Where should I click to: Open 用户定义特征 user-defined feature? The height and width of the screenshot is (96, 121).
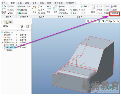pos(24,7)
